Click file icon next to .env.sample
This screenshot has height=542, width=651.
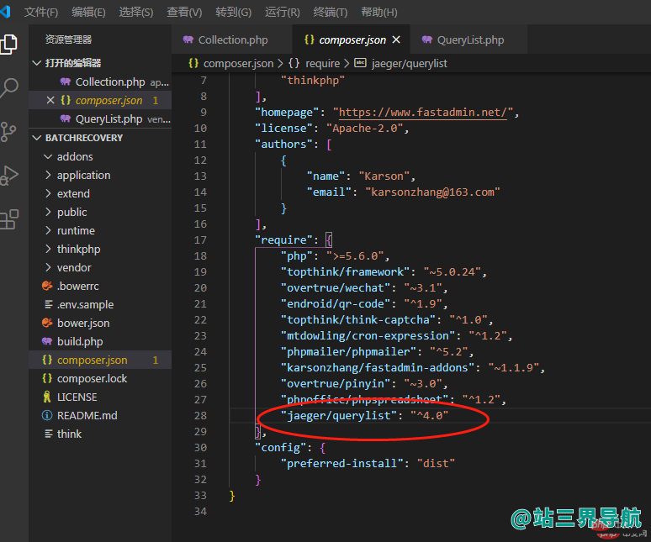(x=48, y=304)
